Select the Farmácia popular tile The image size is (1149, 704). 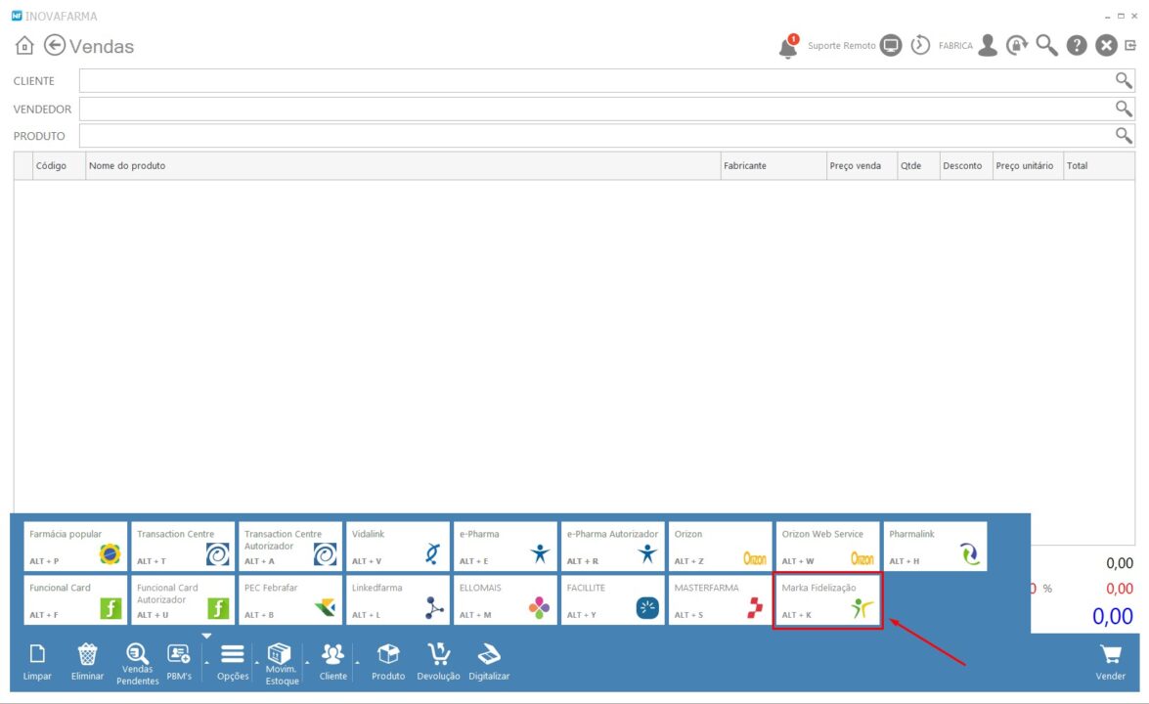pyautogui.click(x=75, y=547)
